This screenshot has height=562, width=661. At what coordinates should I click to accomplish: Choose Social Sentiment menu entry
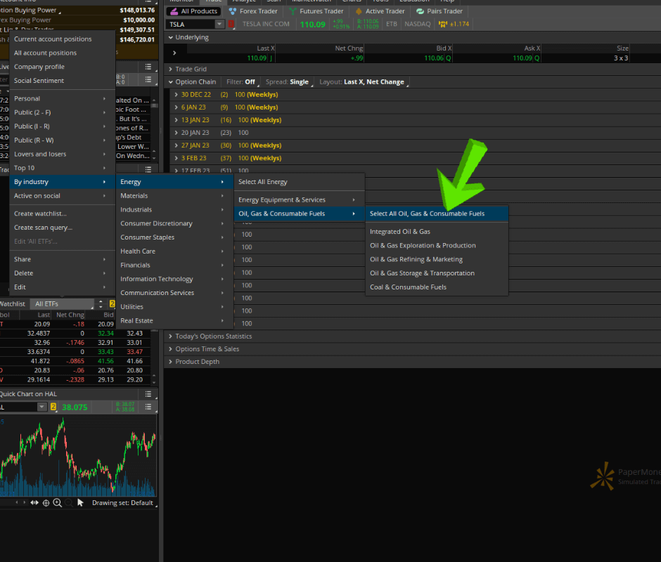tap(63, 81)
